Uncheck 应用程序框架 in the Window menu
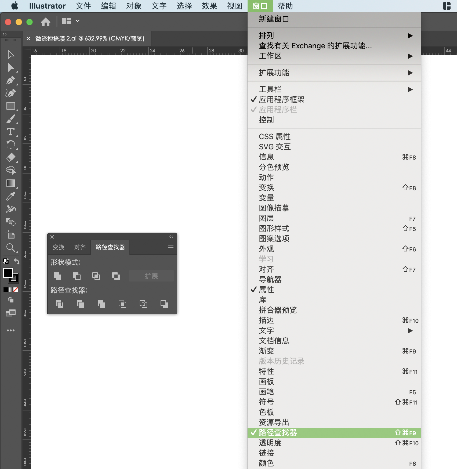The width and height of the screenshot is (457, 469). coord(282,100)
